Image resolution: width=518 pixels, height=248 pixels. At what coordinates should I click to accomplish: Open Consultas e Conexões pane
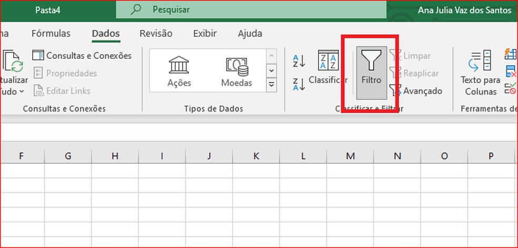82,55
